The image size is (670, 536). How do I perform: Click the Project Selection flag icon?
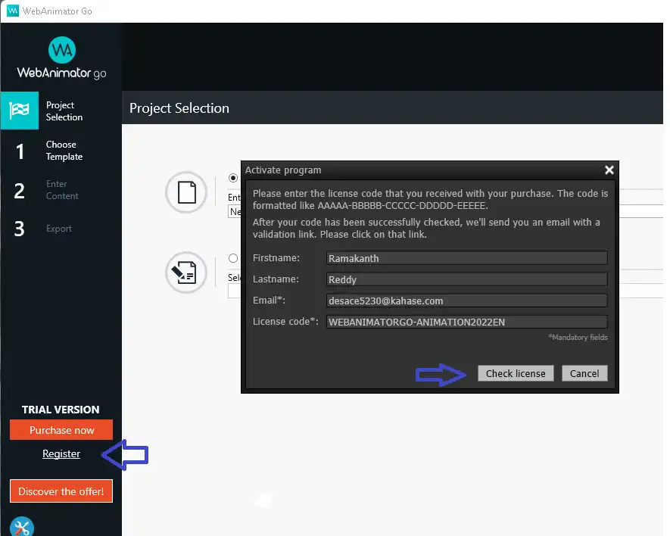19,111
